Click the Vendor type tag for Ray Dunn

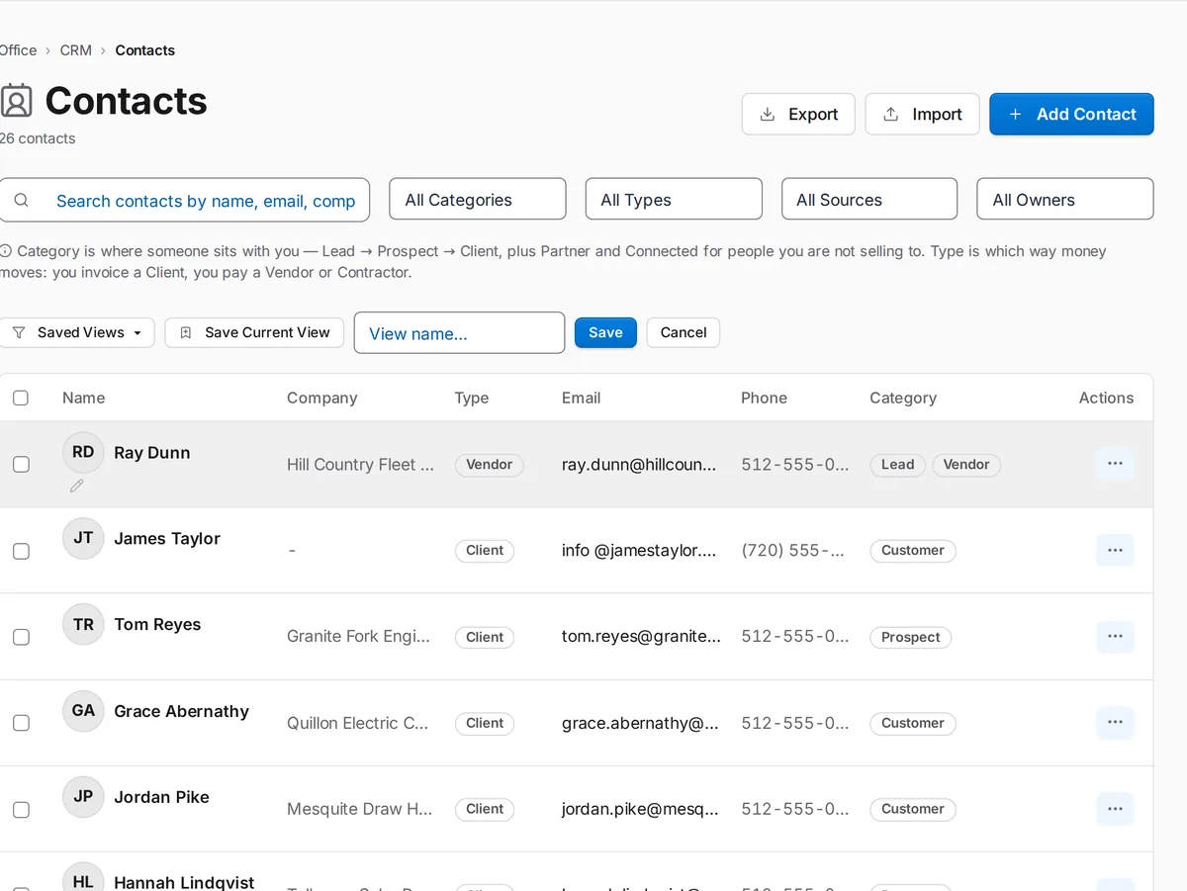coord(490,464)
